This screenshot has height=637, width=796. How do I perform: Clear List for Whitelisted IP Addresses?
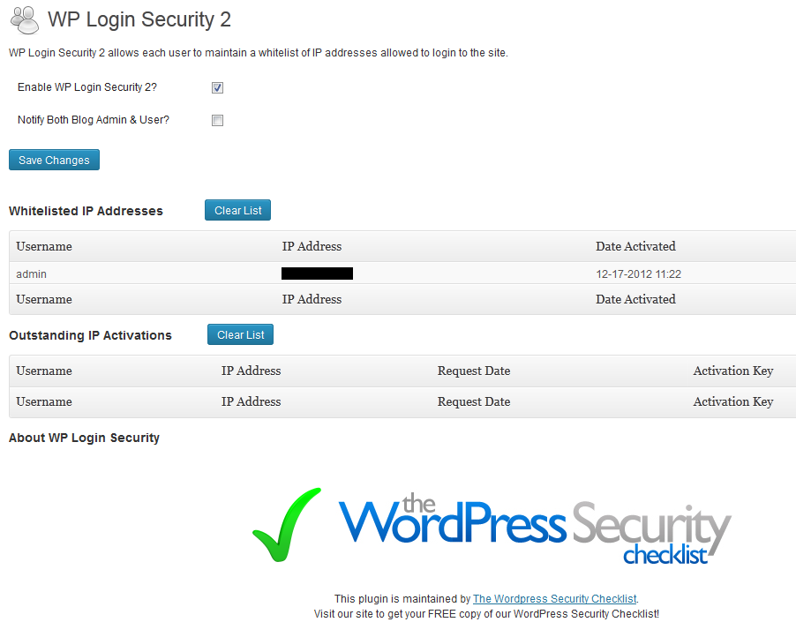pyautogui.click(x=238, y=211)
